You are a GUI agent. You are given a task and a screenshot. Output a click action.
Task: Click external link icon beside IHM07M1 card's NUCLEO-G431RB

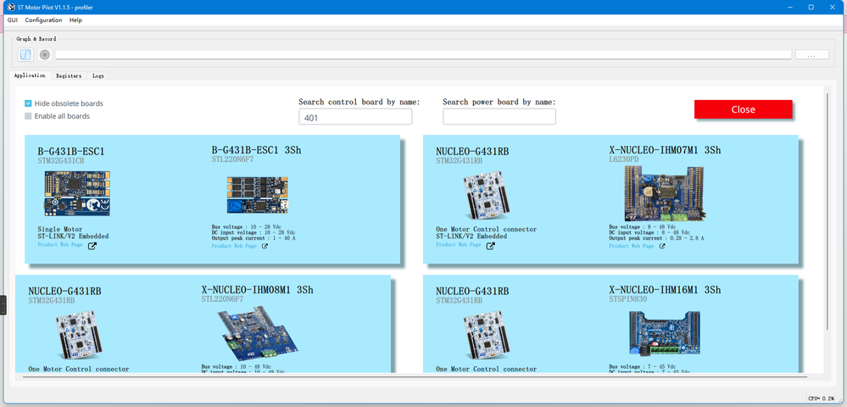[491, 247]
